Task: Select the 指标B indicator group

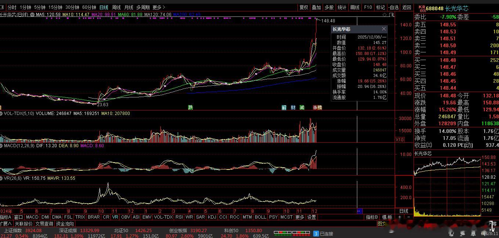Action: coord(372,217)
